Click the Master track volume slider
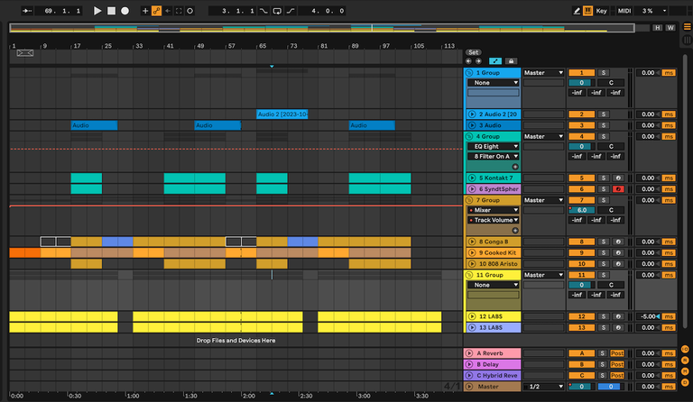The width and height of the screenshot is (693, 402). pos(581,387)
